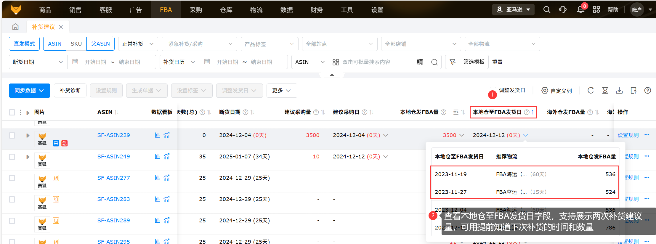This screenshot has width=656, height=244.
Task: Switch grouping to SKU
Action: tap(76, 44)
